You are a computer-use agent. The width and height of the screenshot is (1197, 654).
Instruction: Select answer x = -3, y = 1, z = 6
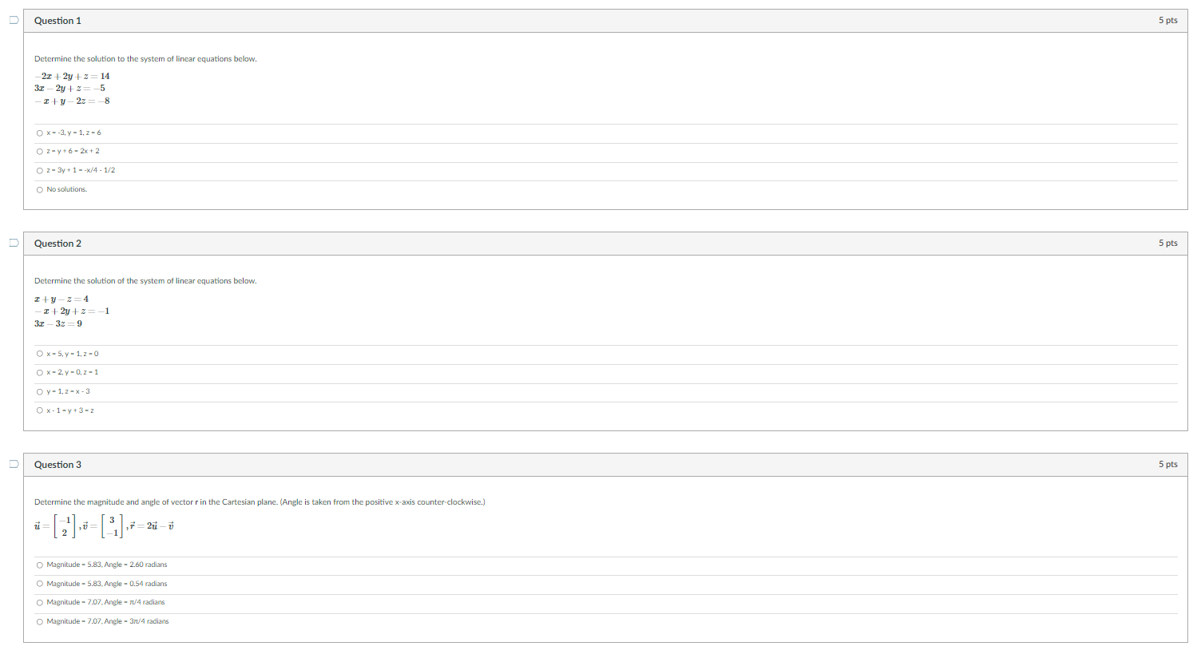coord(40,133)
